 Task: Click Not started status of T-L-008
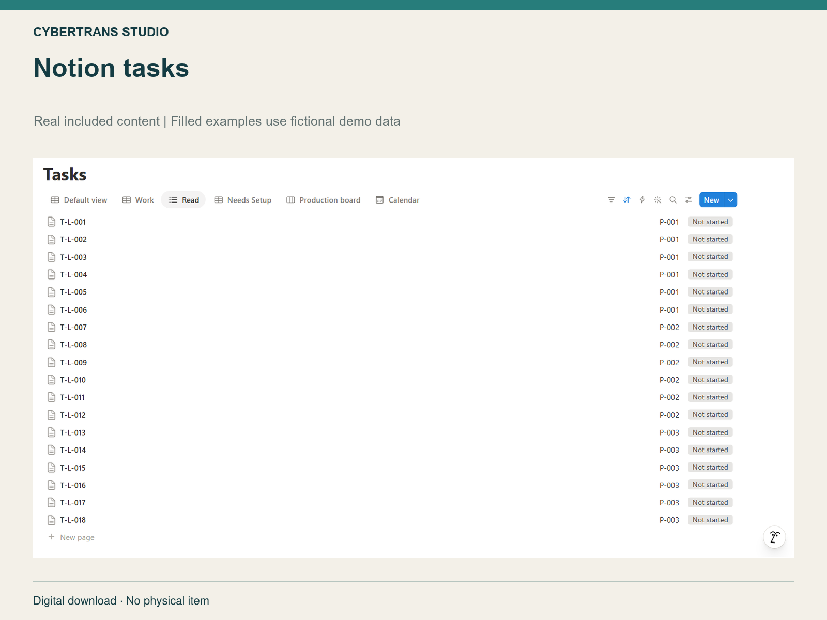click(x=710, y=345)
